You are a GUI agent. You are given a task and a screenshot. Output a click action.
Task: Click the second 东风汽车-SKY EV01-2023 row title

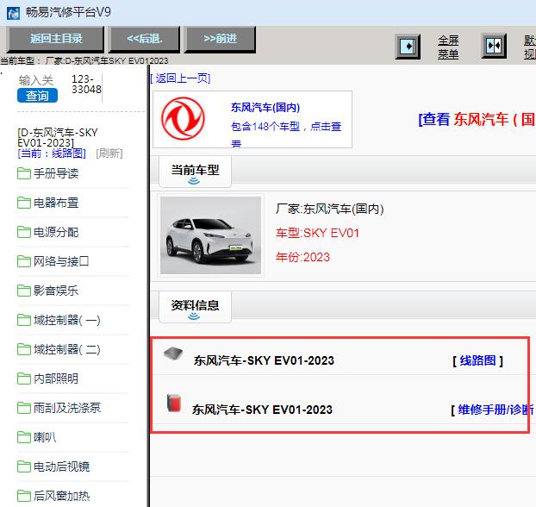pos(262,410)
